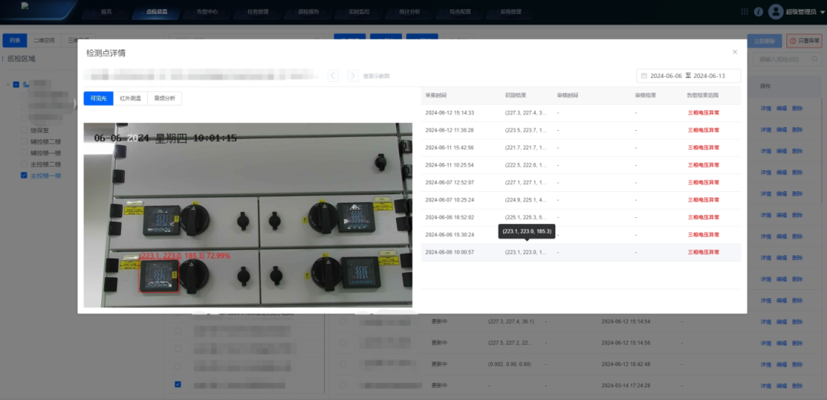Screen dimensions: 827x400
Task: Open the 点检设备 menu in the navigation bar
Action: point(155,11)
